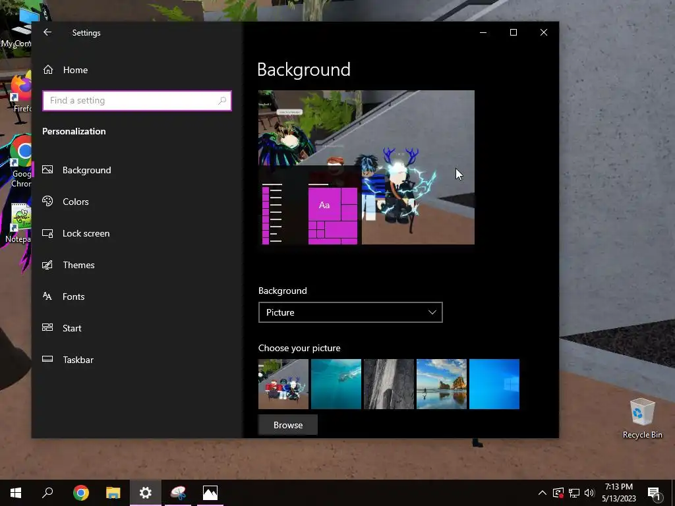
Task: Open taskbar Search magnifier
Action: (x=47, y=493)
